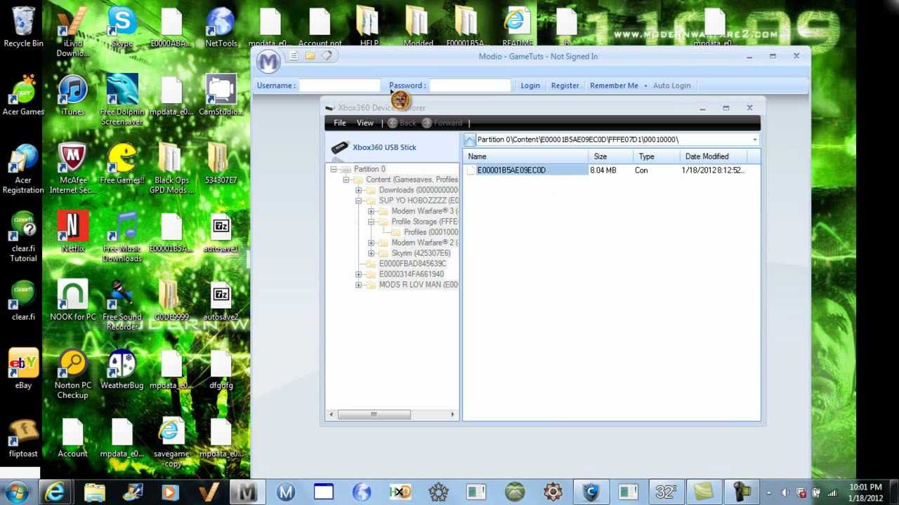Image resolution: width=899 pixels, height=505 pixels.
Task: Select file E00001B5AE09EC0D in the list
Action: (511, 170)
